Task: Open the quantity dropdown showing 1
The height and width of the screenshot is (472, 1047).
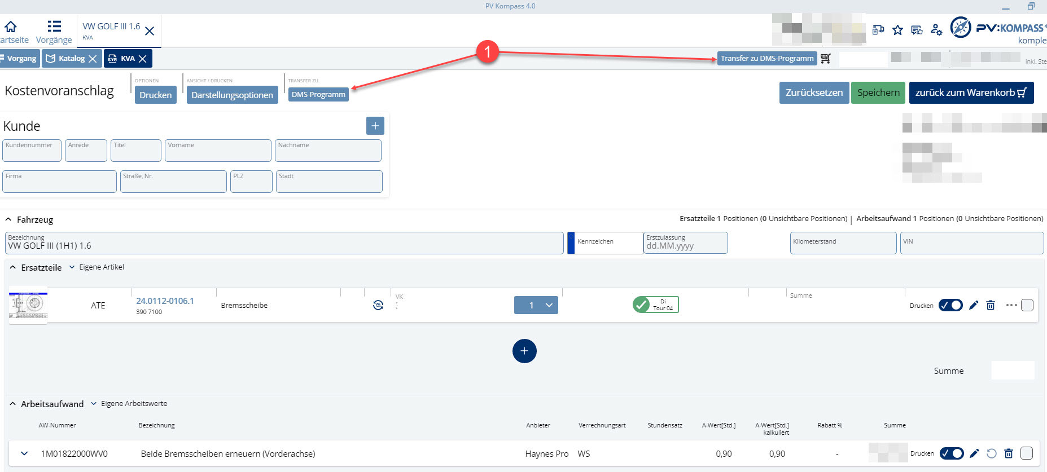Action: pos(536,305)
